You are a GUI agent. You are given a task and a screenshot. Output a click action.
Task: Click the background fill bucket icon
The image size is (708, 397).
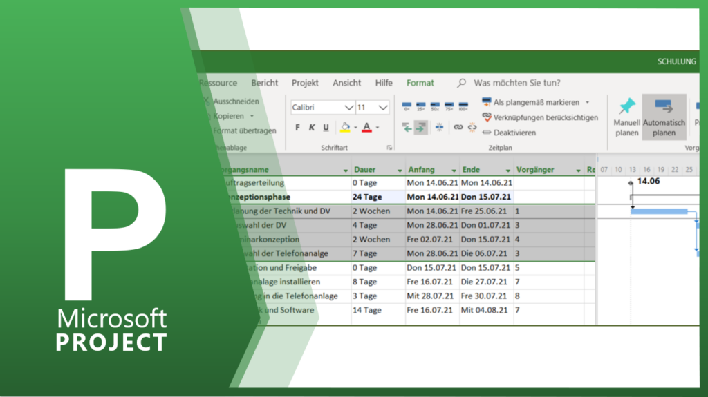point(346,128)
